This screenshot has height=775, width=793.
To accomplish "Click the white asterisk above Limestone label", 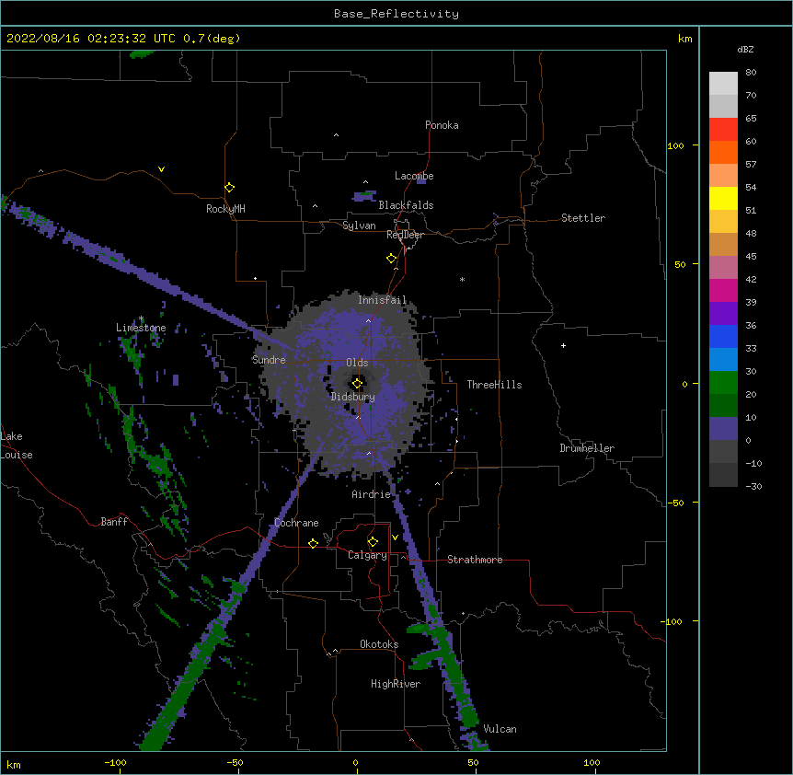I will pyautogui.click(x=142, y=318).
